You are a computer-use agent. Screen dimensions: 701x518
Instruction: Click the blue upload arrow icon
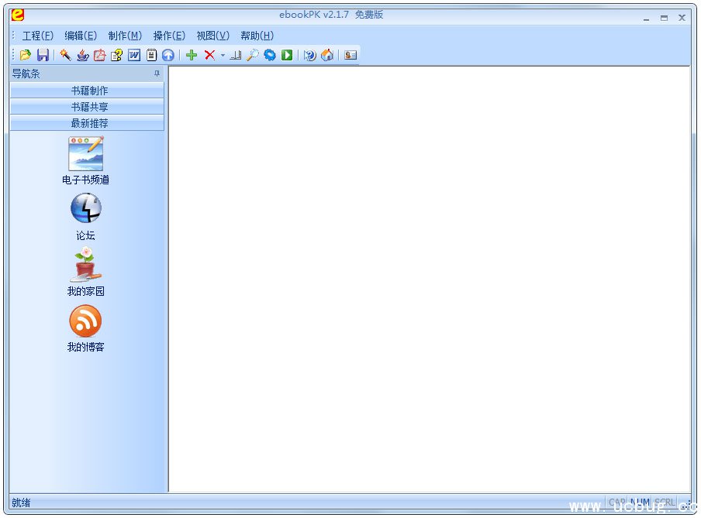click(x=167, y=55)
